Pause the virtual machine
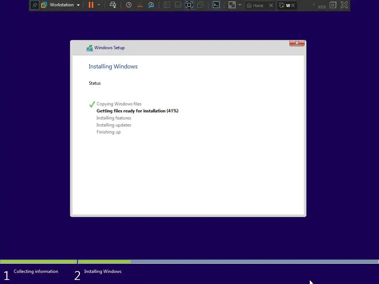The width and height of the screenshot is (379, 284). (91, 5)
